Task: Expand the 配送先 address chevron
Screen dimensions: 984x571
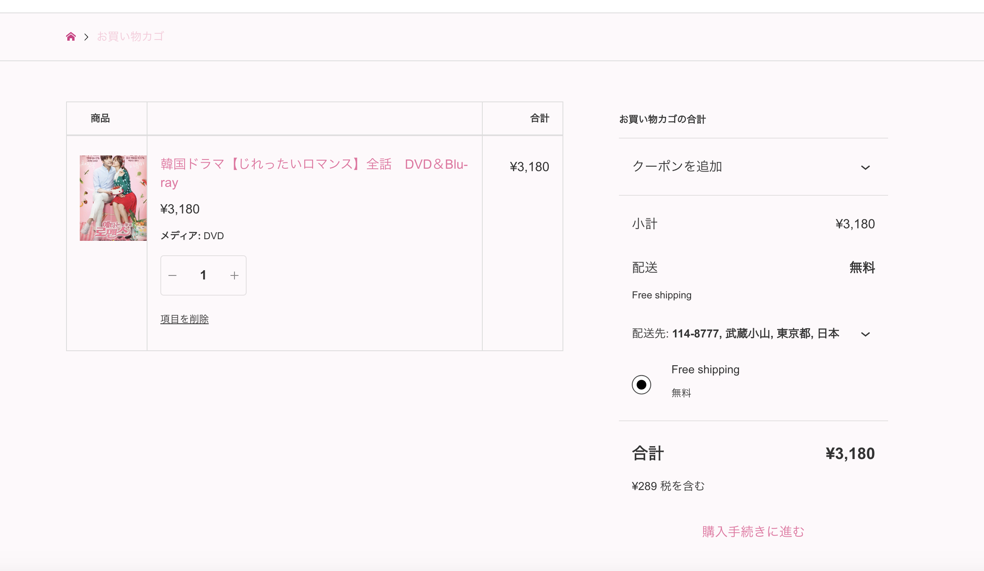Action: (865, 334)
